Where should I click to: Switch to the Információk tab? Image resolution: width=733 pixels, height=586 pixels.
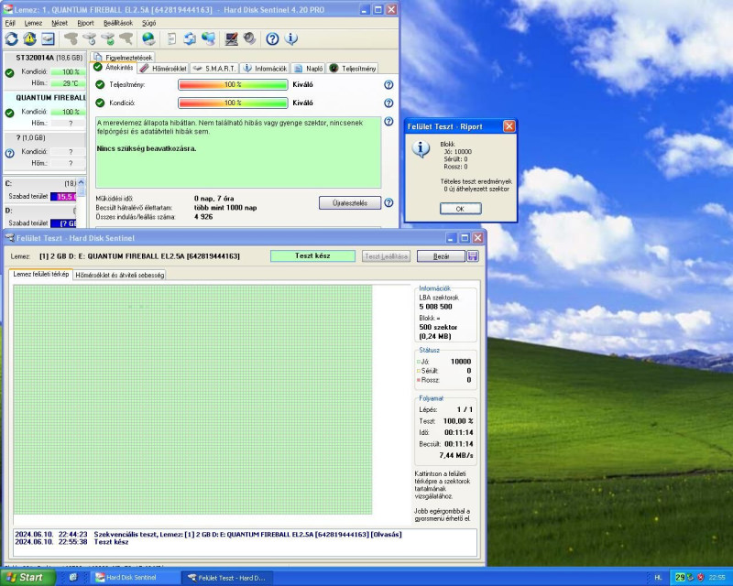265,69
